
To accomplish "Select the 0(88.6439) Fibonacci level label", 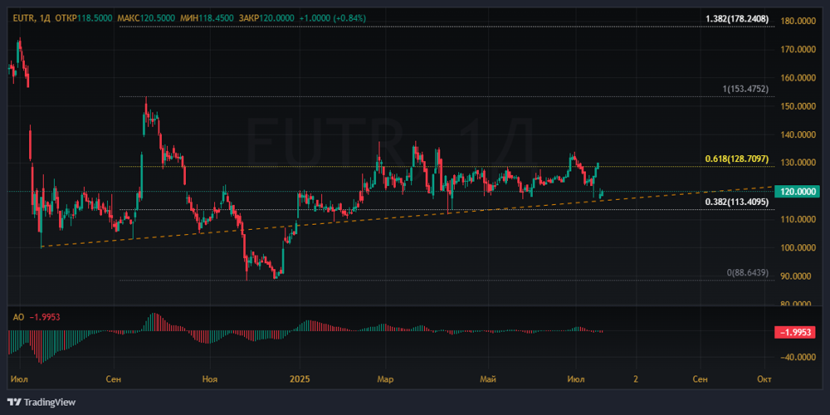I will [747, 272].
